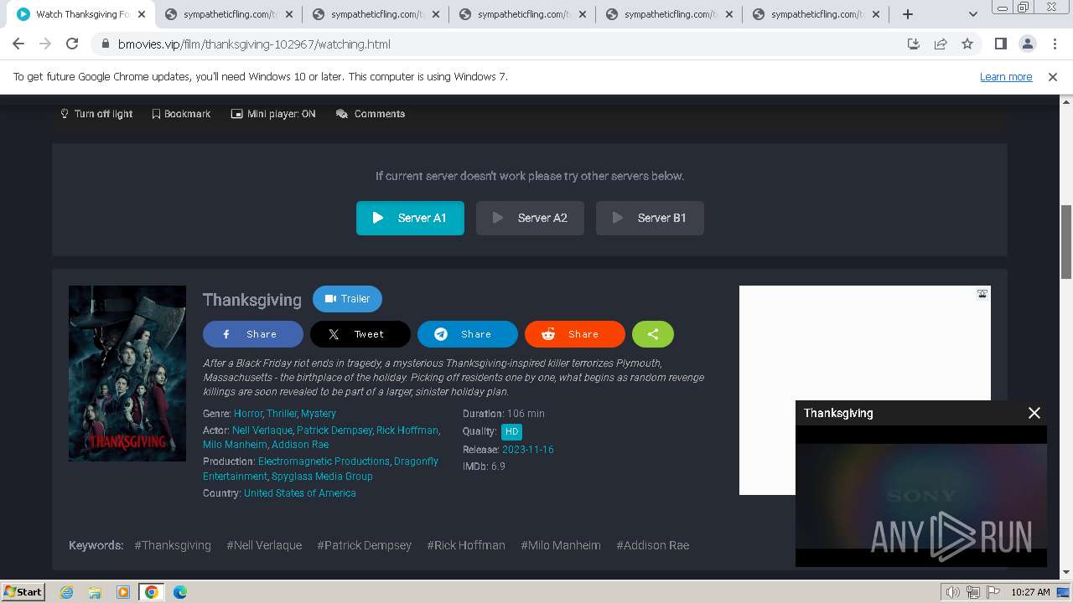Click the page vertical scrollbar thumb
This screenshot has width=1073, height=603.
coord(1066,241)
